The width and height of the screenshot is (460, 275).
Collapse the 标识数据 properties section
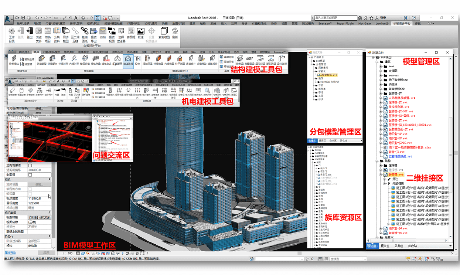coord(50,213)
